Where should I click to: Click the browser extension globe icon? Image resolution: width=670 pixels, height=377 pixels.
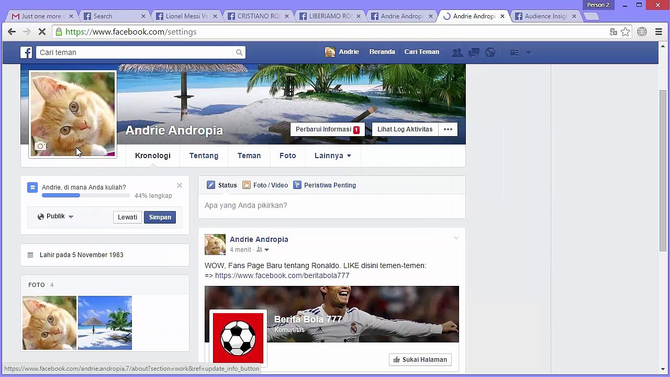point(642,32)
